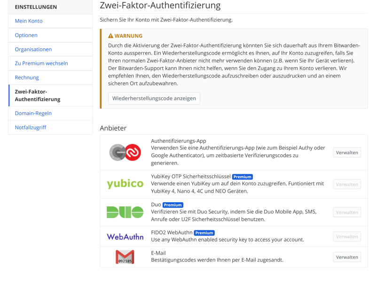The image size is (376, 282).
Task: Click Premium badge next to YubiKey OTP
Action: pyautogui.click(x=243, y=177)
